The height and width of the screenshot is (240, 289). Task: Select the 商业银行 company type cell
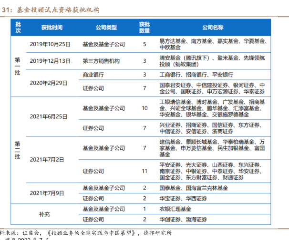(x=93, y=75)
